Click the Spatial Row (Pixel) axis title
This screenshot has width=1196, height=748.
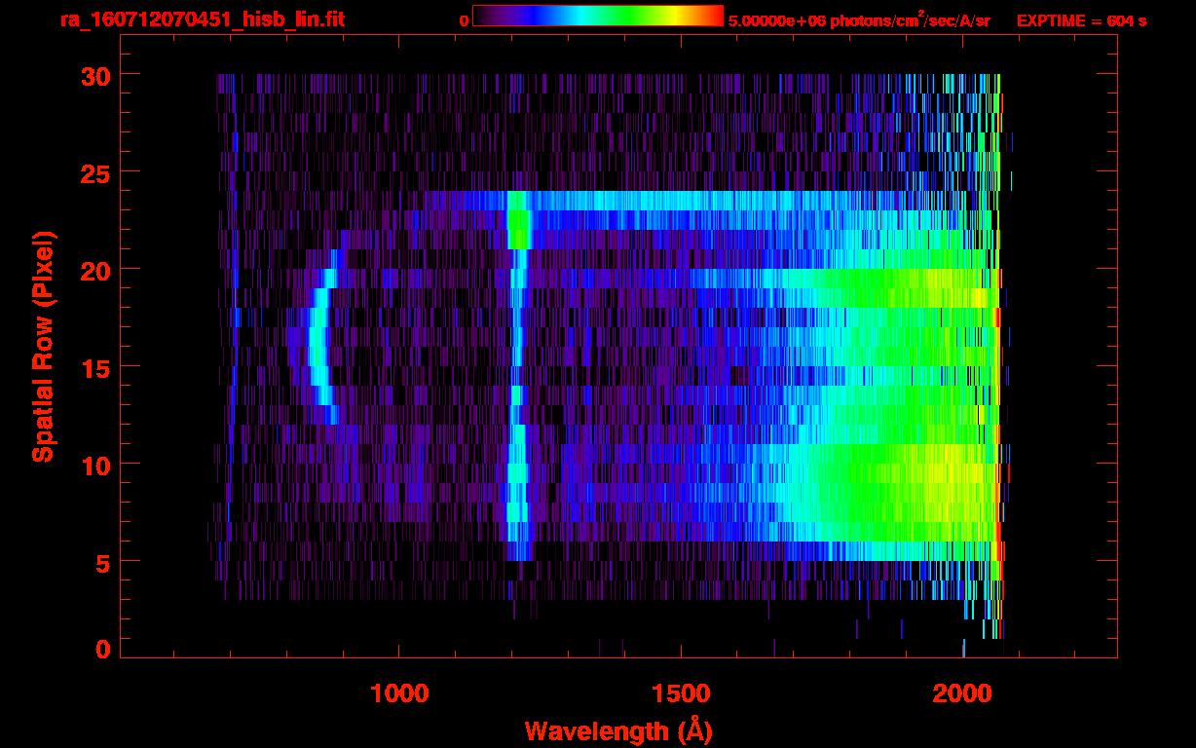42,347
